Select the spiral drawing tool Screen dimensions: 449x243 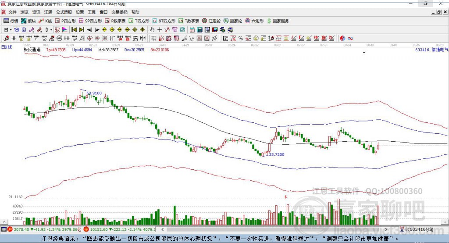pyautogui.click(x=44, y=38)
